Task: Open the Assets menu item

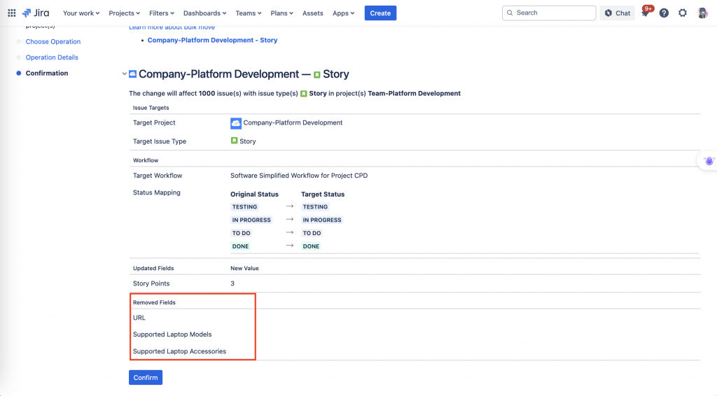Action: coord(313,13)
